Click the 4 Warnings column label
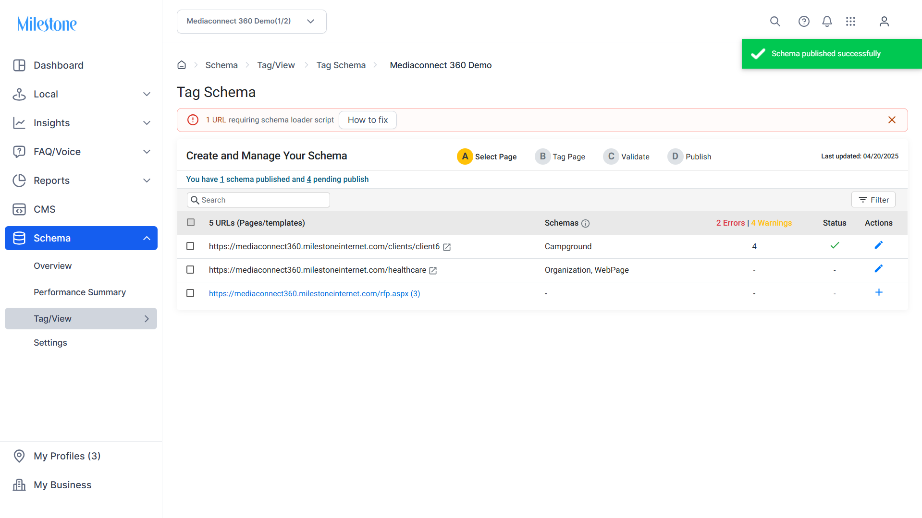The height and width of the screenshot is (518, 922). 772,223
